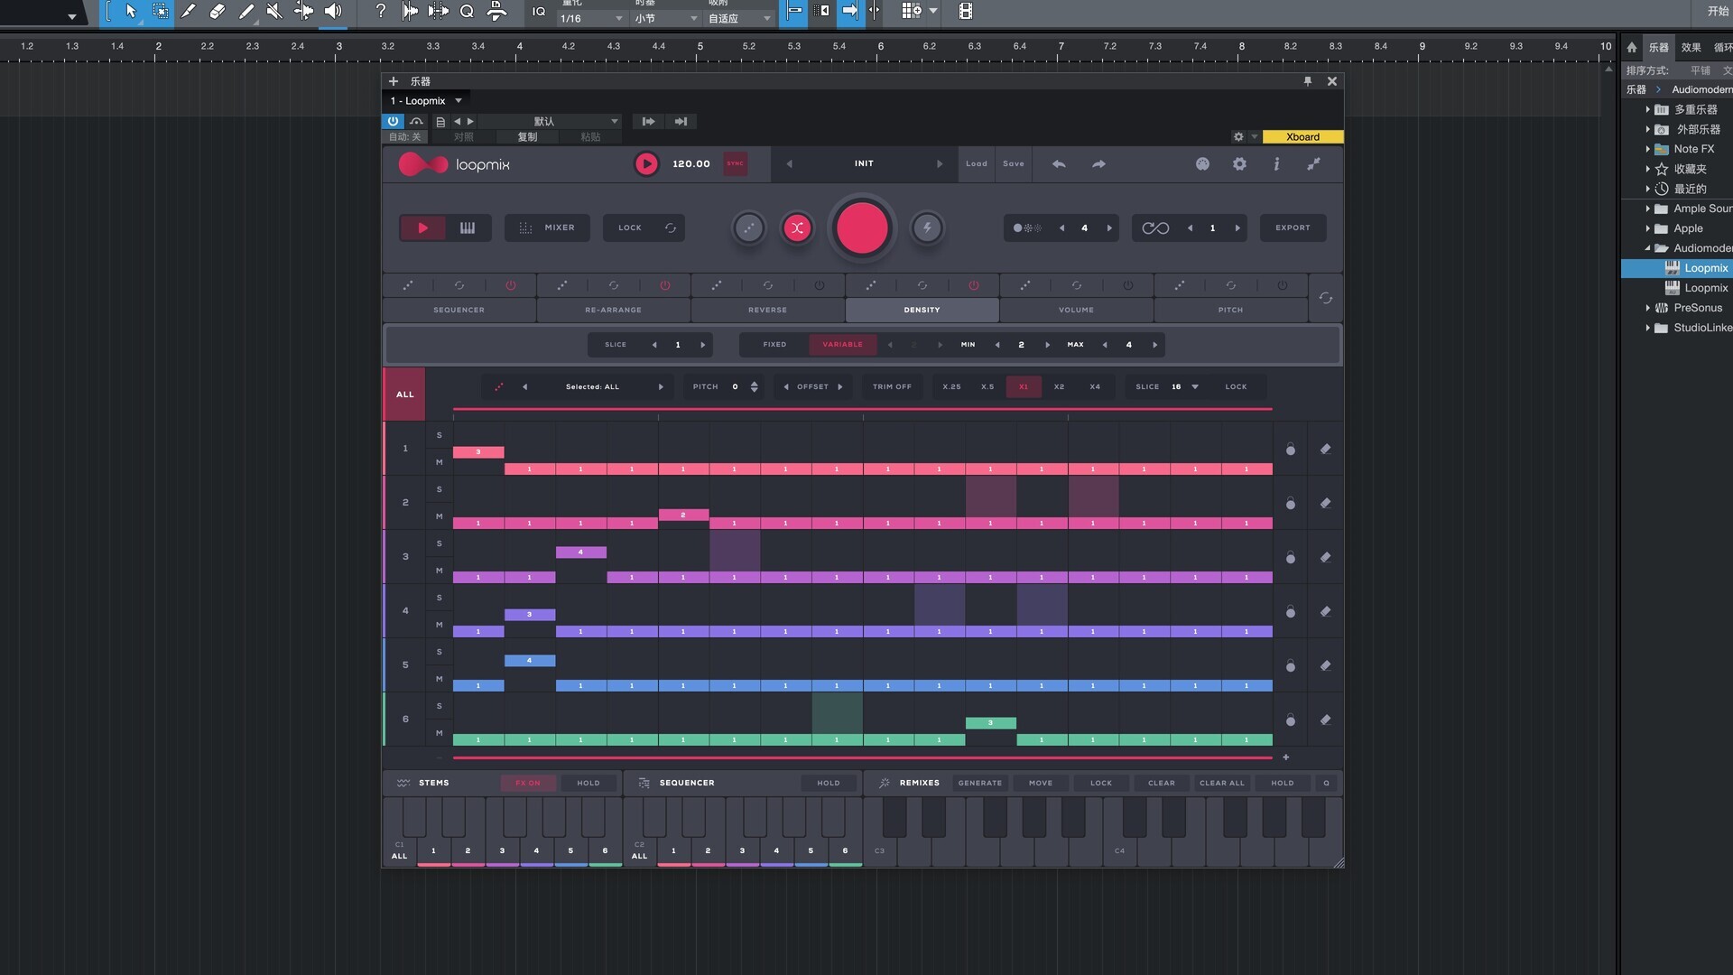Click GENERATE in Remixes section
Image resolution: width=1733 pixels, height=975 pixels.
(x=980, y=784)
